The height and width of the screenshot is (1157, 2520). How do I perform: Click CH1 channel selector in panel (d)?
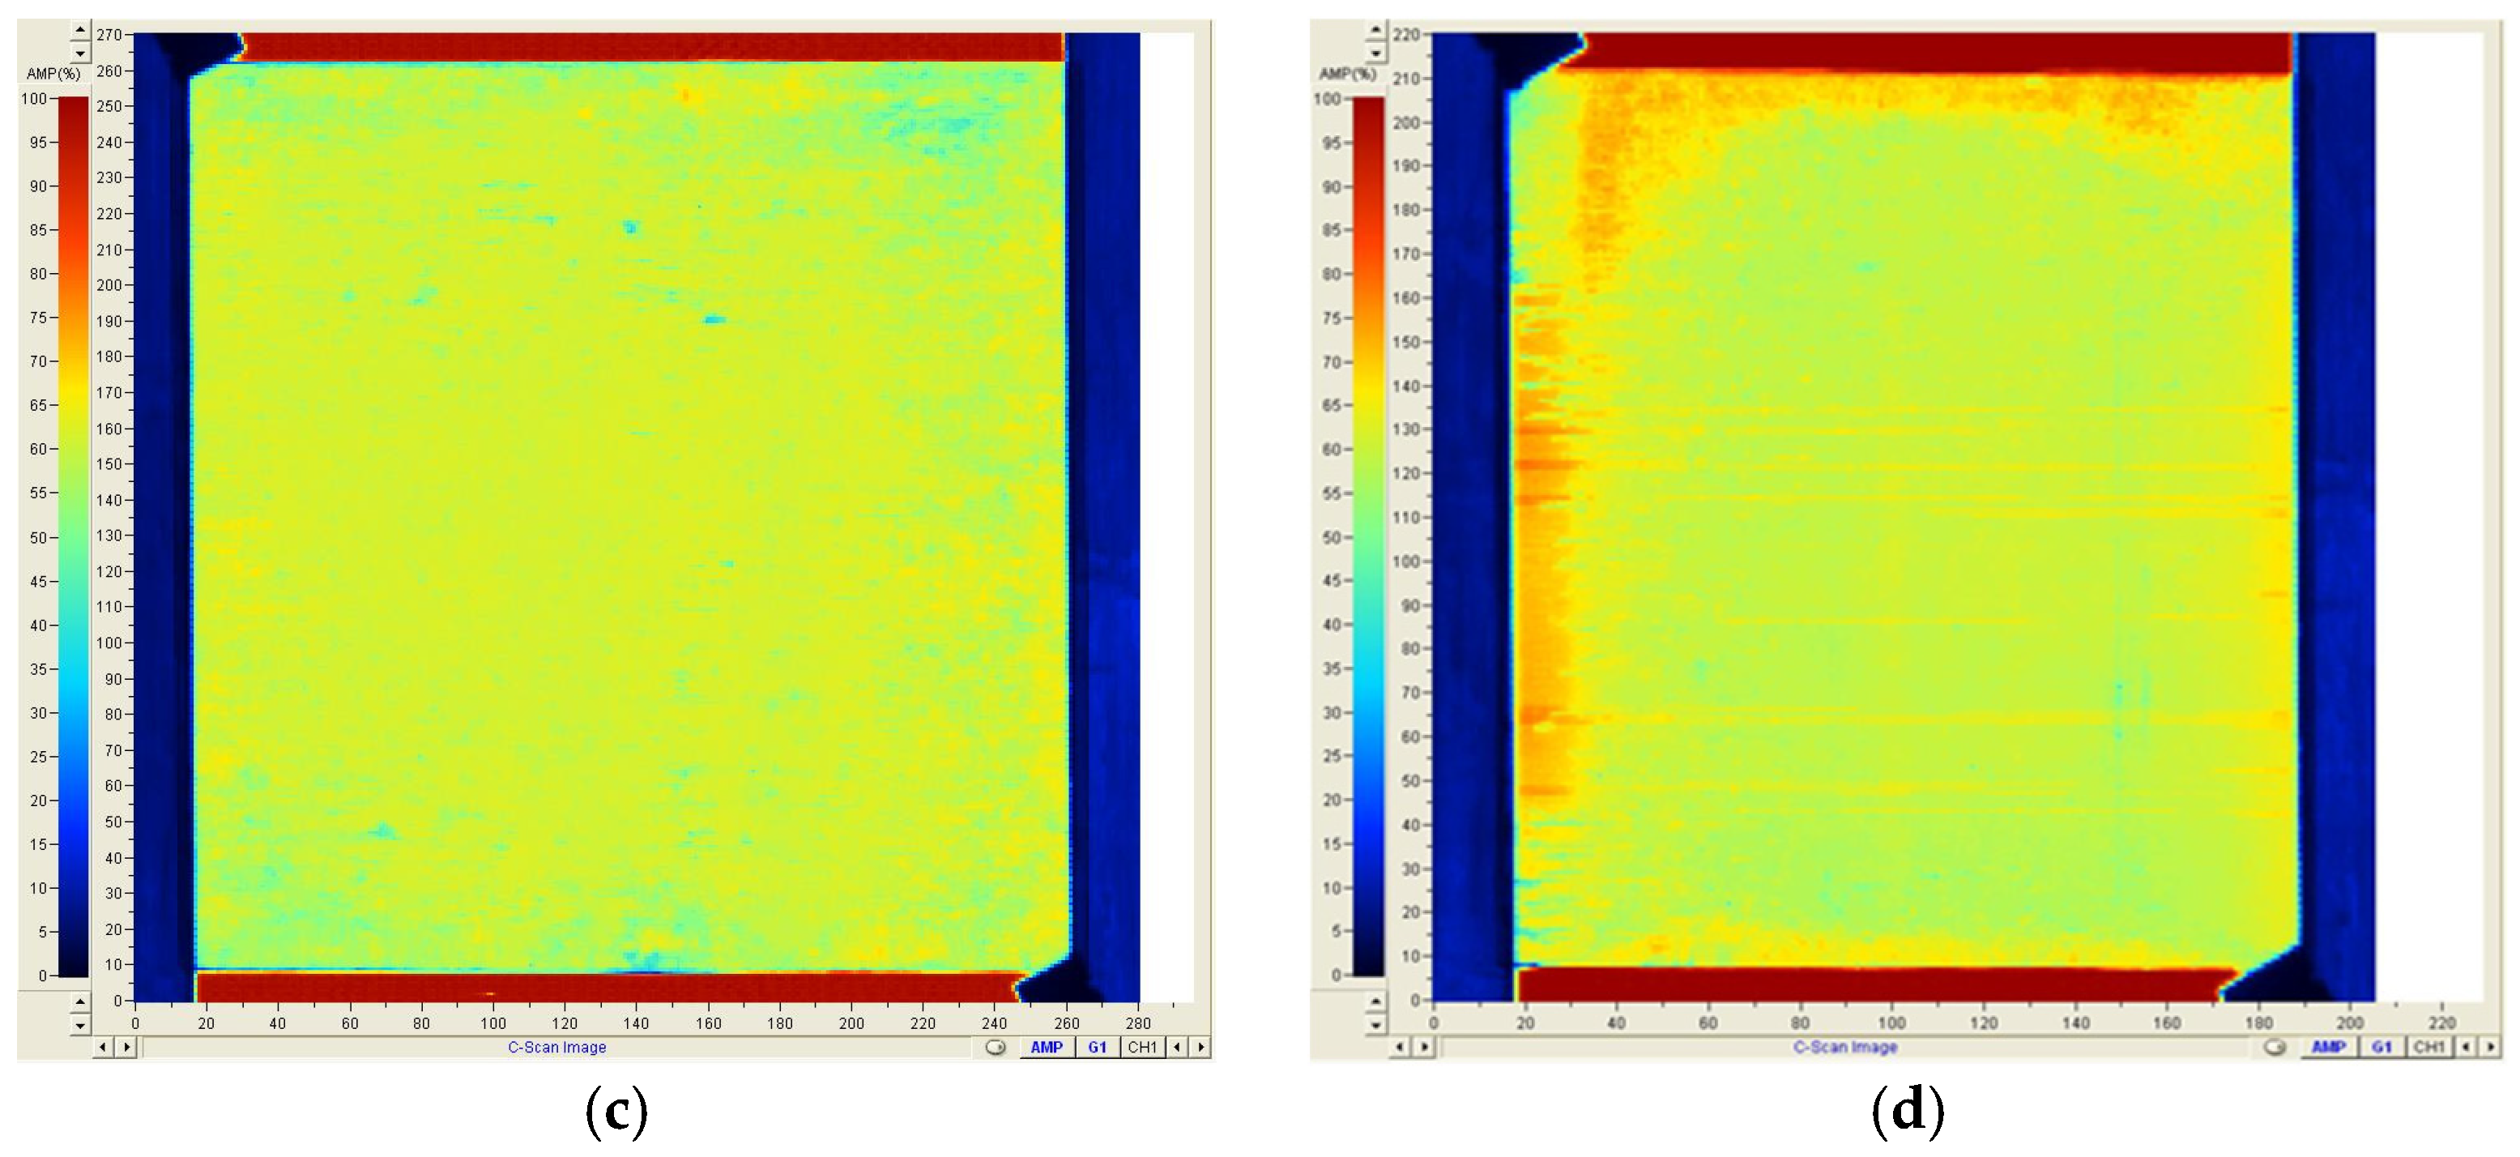(2428, 1048)
